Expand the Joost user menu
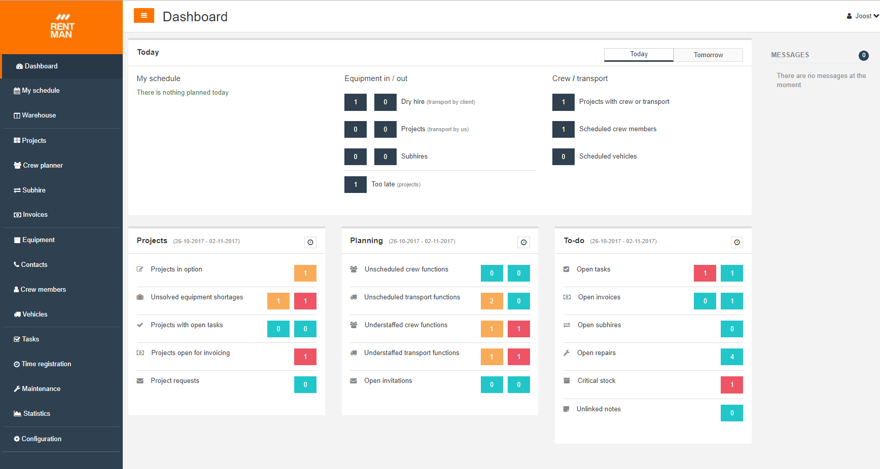This screenshot has height=469, width=880. pos(863,16)
